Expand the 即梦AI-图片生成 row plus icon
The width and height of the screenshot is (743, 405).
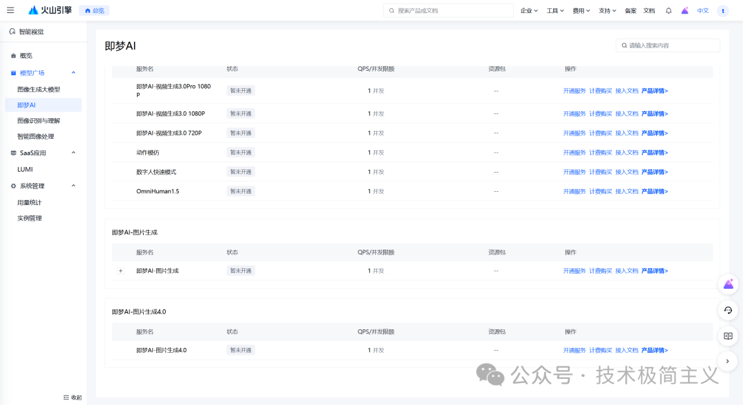(121, 271)
